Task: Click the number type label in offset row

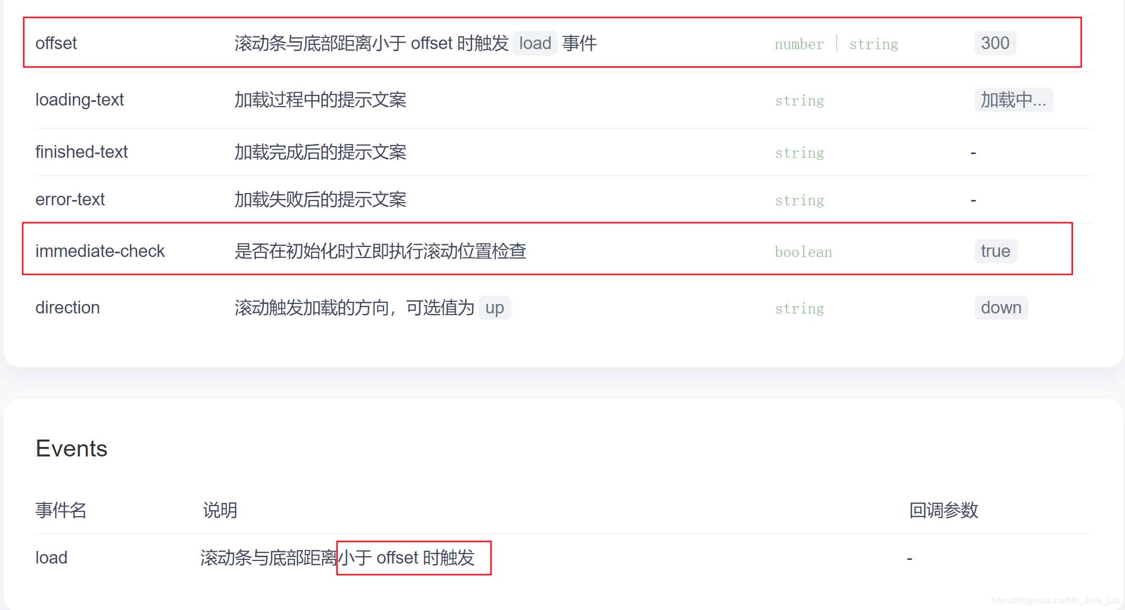Action: pyautogui.click(x=799, y=44)
